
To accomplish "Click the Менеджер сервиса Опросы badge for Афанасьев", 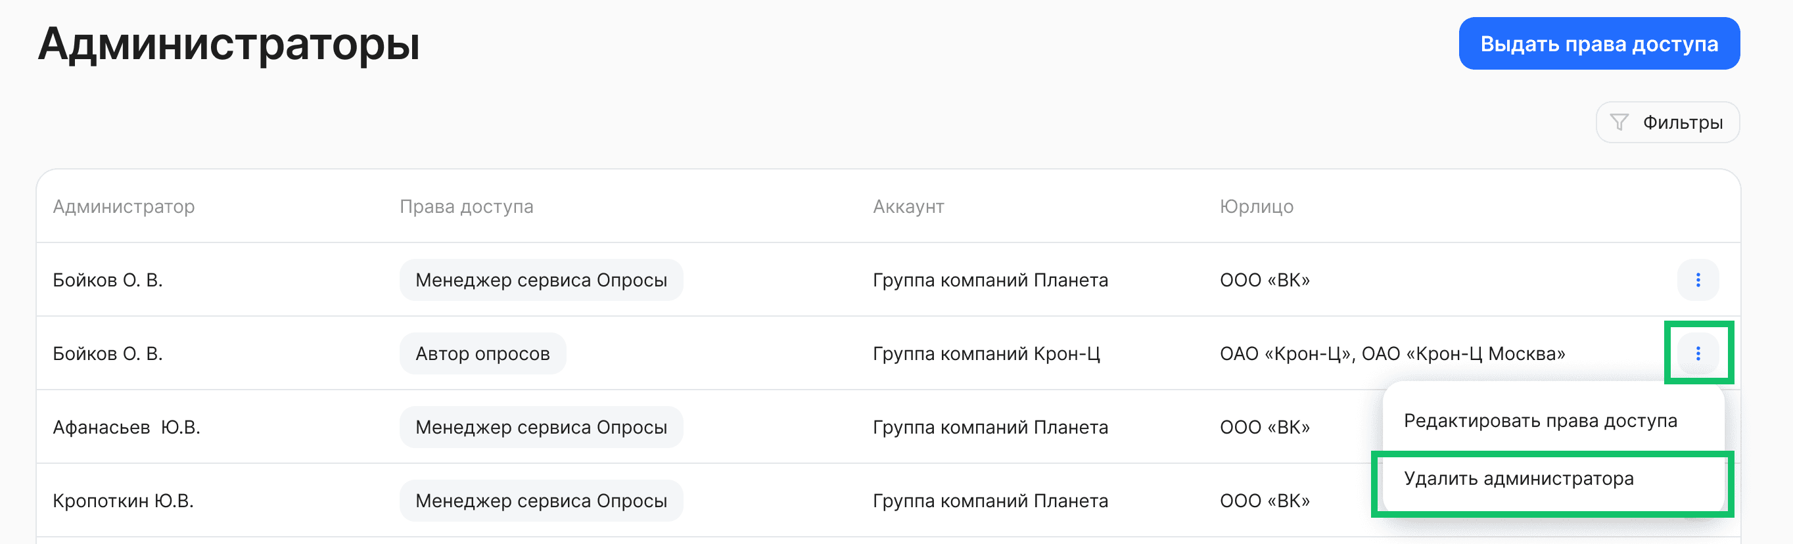I will pos(541,426).
